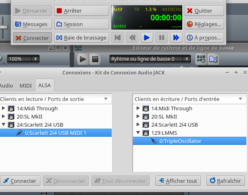The height and width of the screenshot is (195, 248).
Task: Collapse the 129:LMMS client
Action: (x=138, y=133)
